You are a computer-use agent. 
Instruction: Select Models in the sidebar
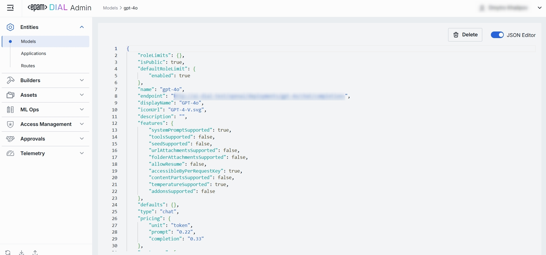pos(46,41)
